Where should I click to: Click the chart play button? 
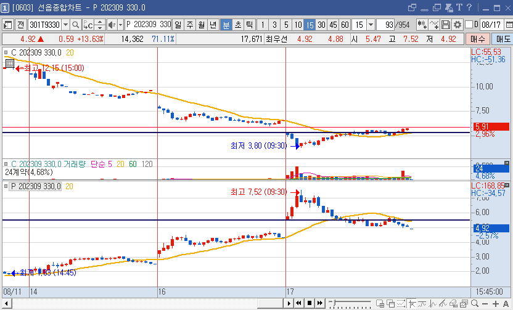pyautogui.click(x=289, y=303)
